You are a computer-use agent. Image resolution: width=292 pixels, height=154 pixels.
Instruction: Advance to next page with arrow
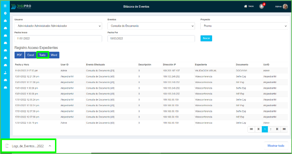pyautogui.click(x=277, y=129)
